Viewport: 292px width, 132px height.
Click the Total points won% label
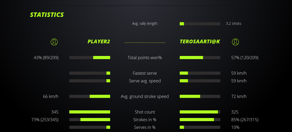(x=145, y=58)
